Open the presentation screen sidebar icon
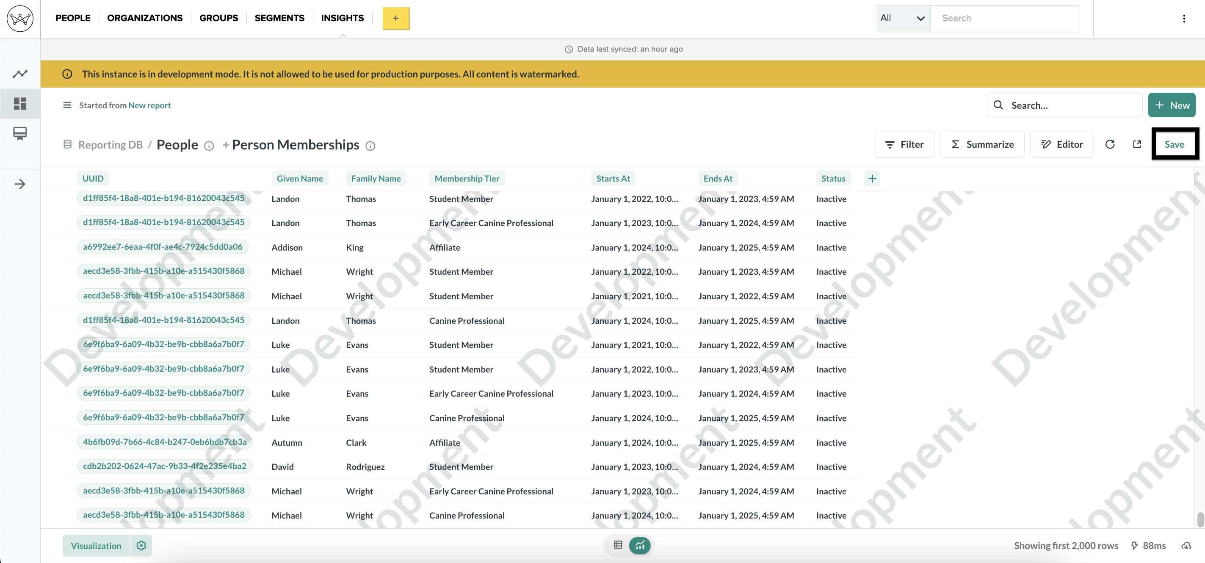 [x=20, y=133]
